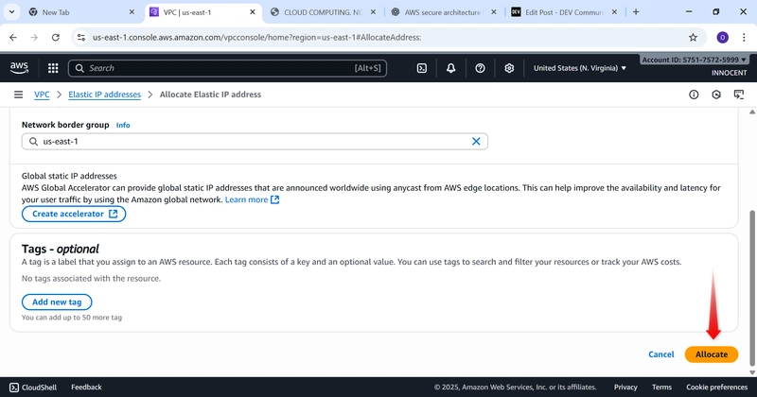Open Feedback in the footer
This screenshot has width=757, height=397.
pyautogui.click(x=86, y=388)
